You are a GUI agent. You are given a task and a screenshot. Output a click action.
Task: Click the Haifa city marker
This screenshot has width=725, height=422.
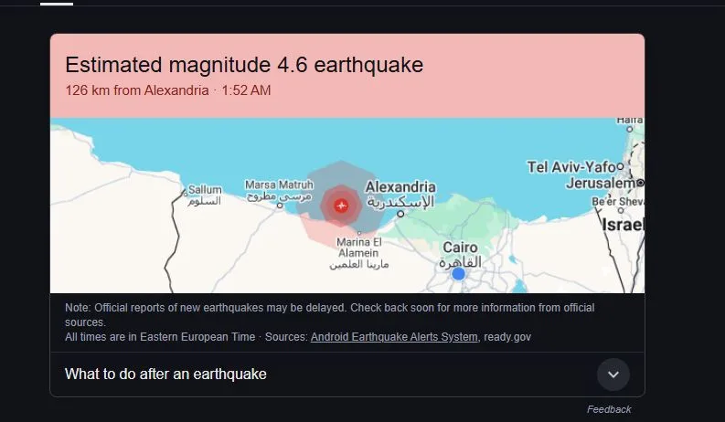[x=629, y=130]
